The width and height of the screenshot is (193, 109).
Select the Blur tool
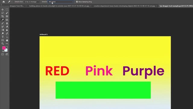click(x=7, y=30)
